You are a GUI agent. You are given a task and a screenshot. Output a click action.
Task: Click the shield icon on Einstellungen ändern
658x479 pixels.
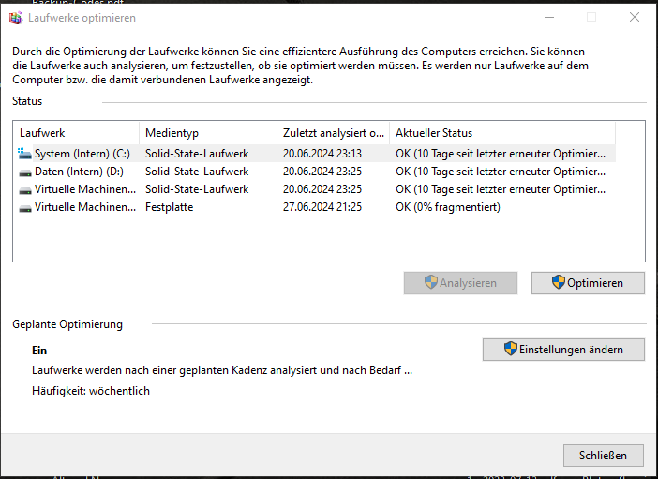(510, 349)
